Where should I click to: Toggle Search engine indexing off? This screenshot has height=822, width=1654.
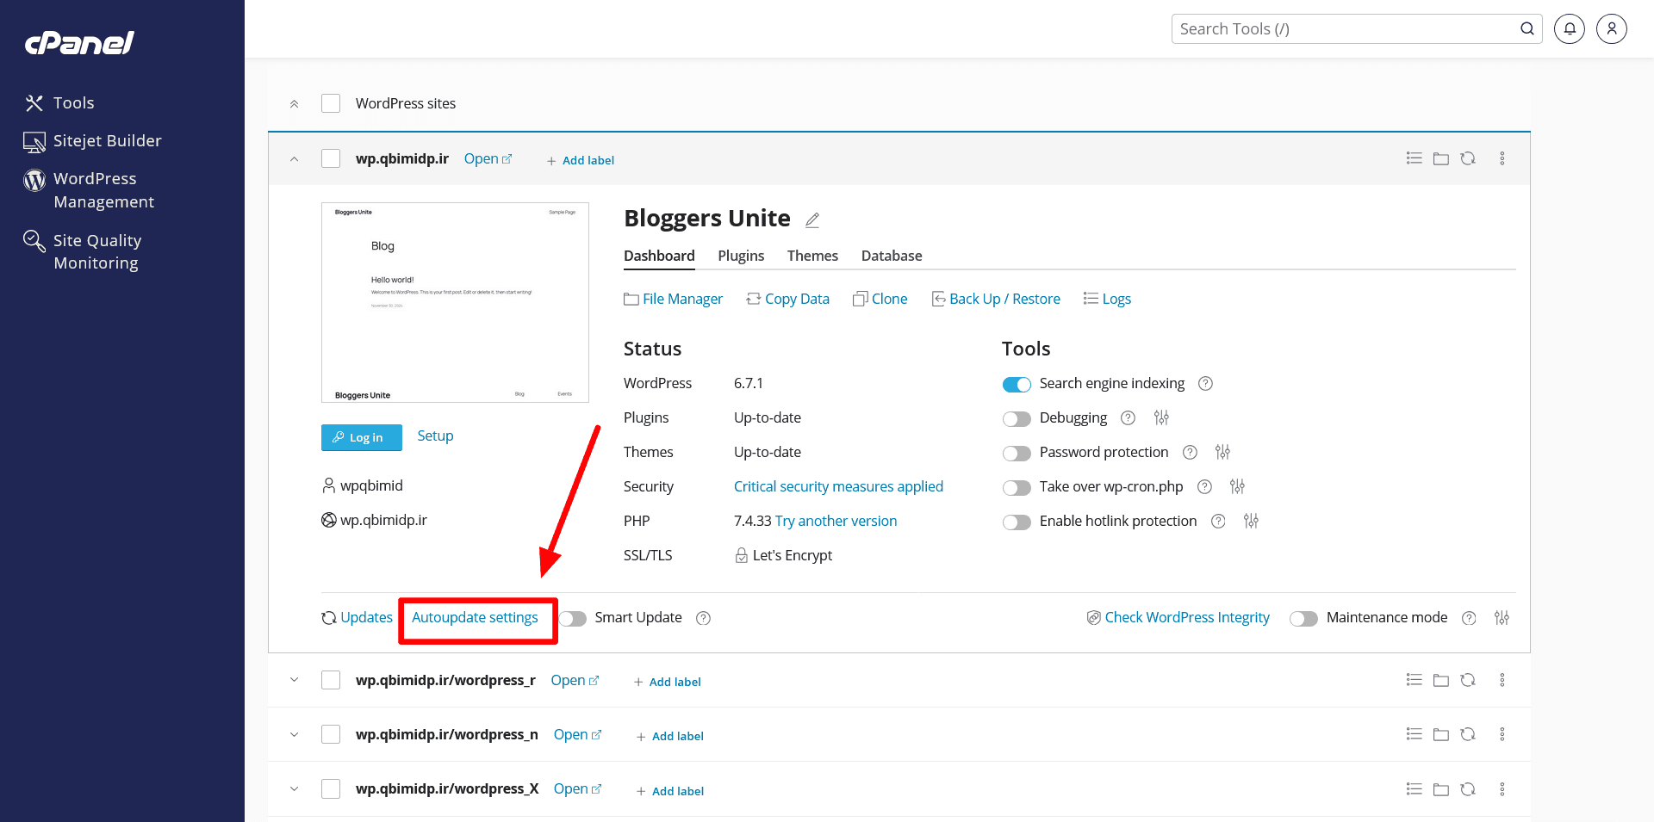click(x=1017, y=384)
